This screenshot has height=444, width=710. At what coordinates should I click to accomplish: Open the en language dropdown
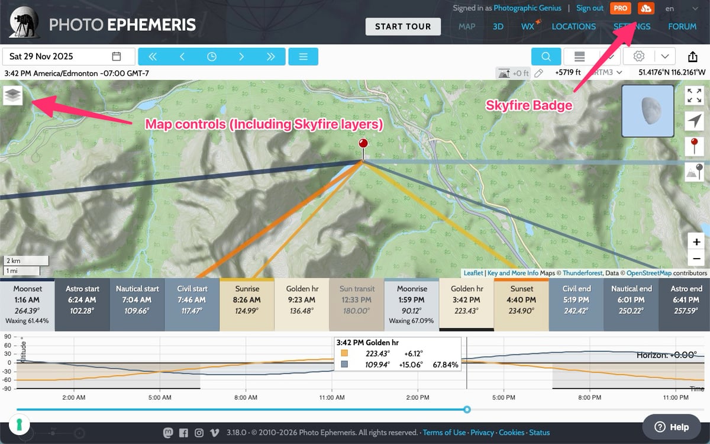(682, 8)
